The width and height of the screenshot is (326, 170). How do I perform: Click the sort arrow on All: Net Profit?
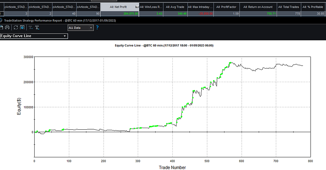(x=137, y=7)
